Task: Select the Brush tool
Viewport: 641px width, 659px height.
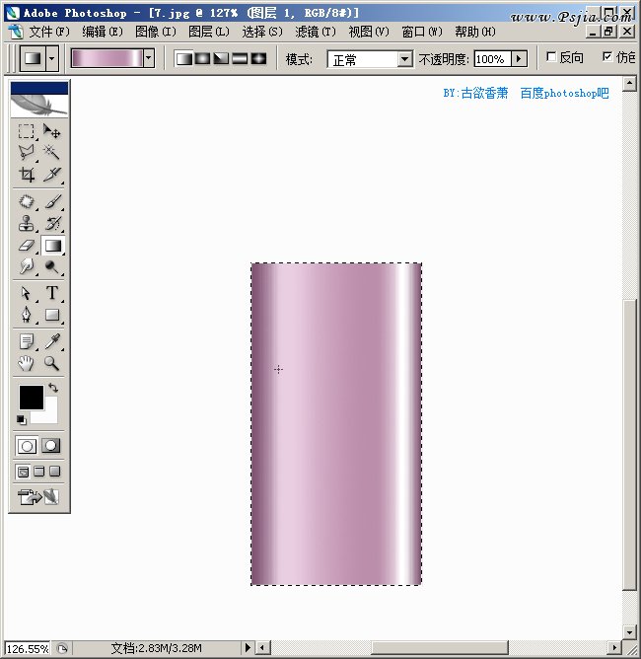Action: point(52,201)
